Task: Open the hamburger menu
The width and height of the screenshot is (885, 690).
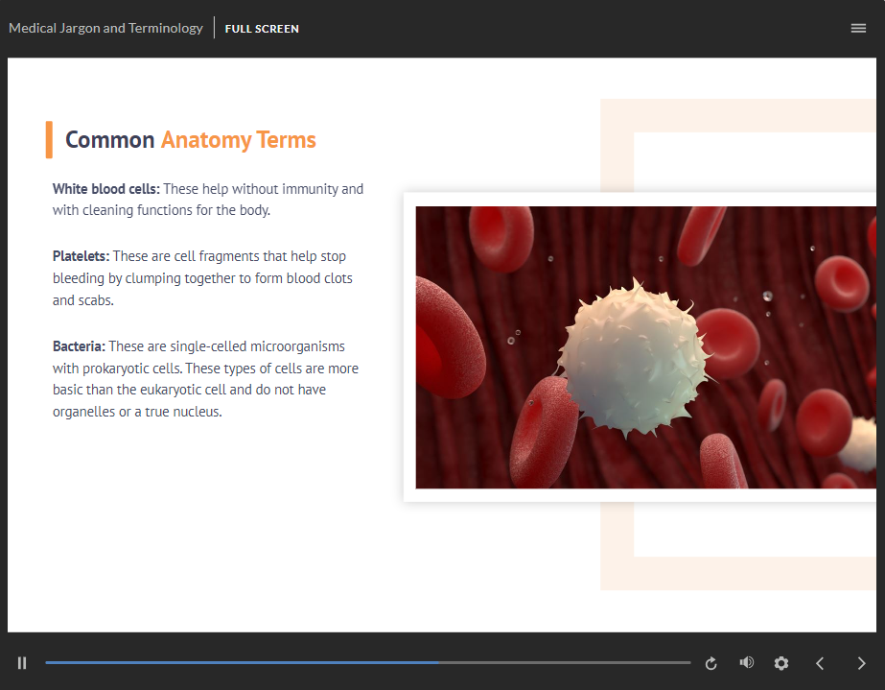Action: (x=858, y=29)
